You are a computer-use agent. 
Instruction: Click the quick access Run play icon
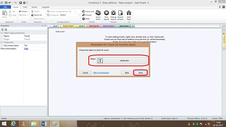[x=21, y=2]
